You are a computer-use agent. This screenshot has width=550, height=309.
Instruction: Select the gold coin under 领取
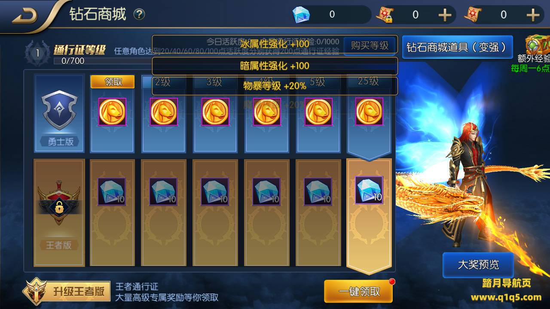tap(112, 112)
